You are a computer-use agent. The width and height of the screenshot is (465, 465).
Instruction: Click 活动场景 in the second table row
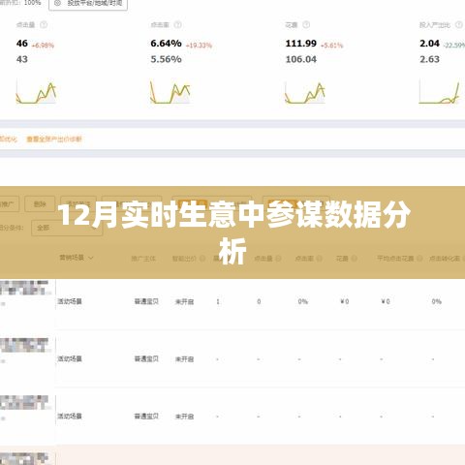(70, 358)
